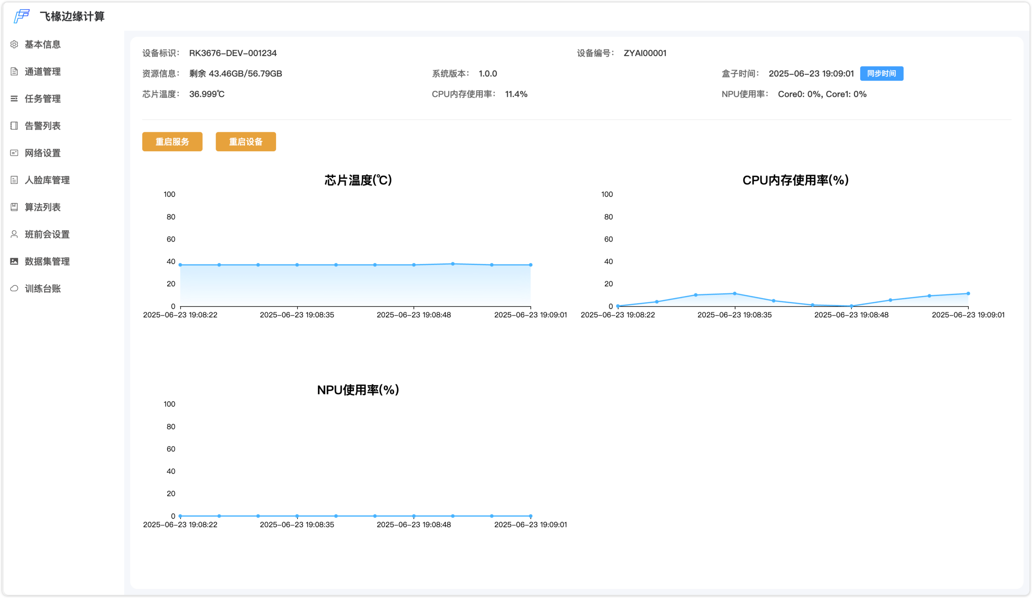Click the 同步时间 button
Viewport: 1032px width, 598px height.
(x=882, y=74)
